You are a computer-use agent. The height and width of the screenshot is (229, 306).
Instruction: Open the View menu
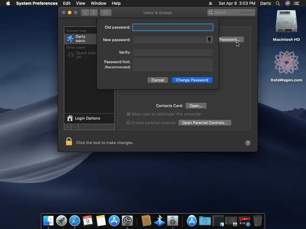pos(81,3)
